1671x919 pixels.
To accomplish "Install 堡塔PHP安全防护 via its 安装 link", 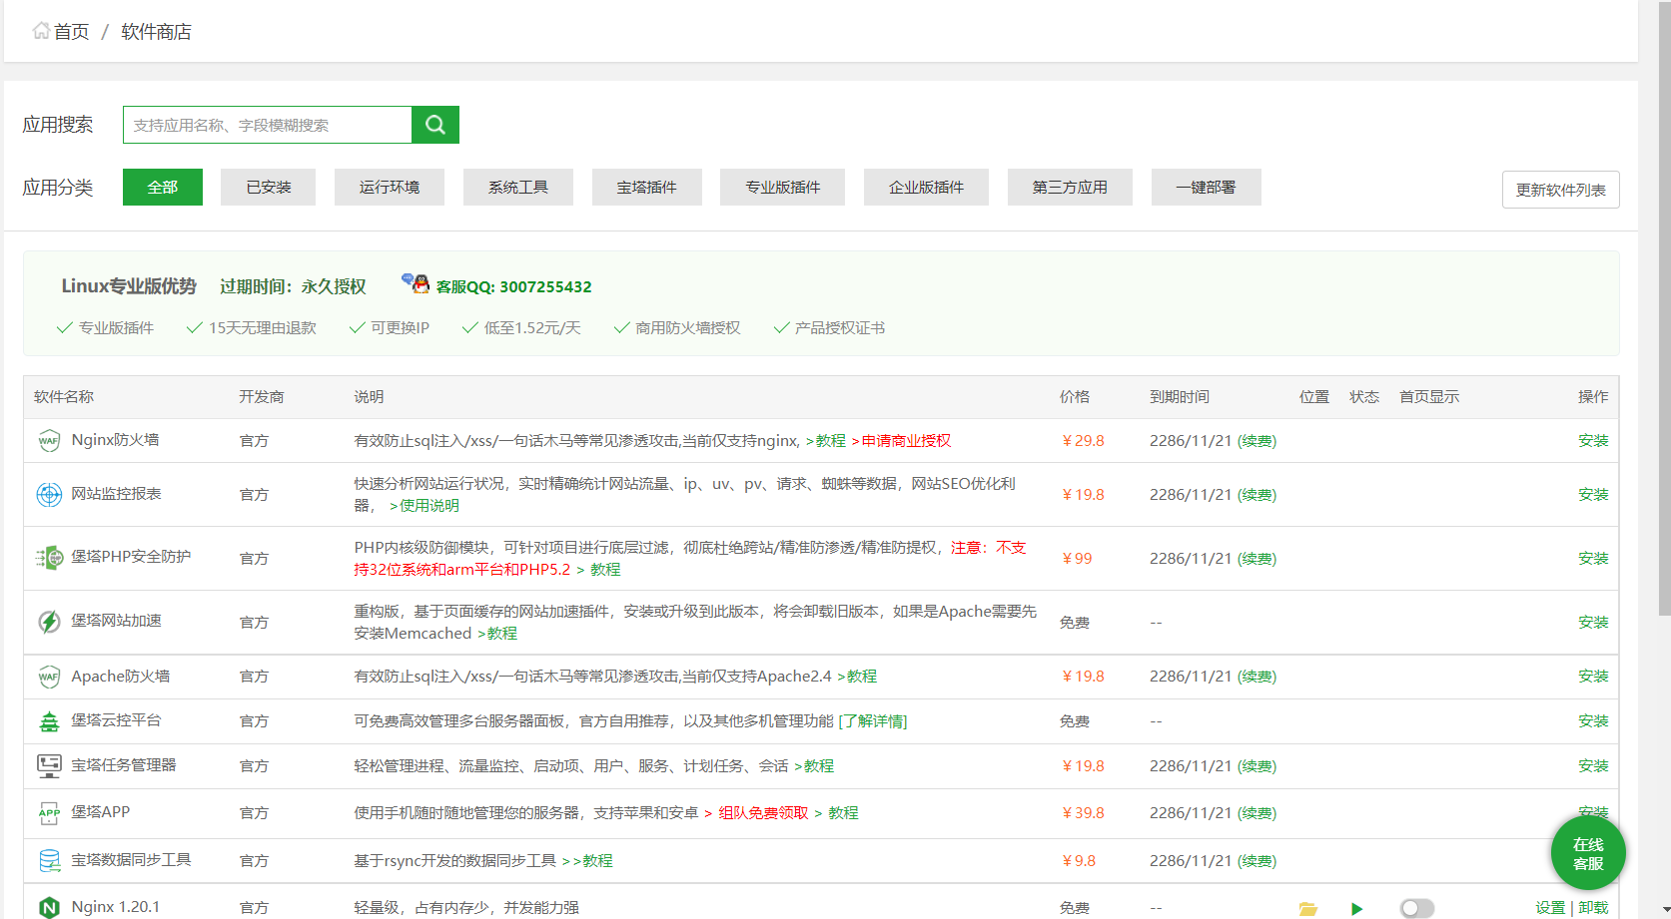I will tap(1593, 558).
